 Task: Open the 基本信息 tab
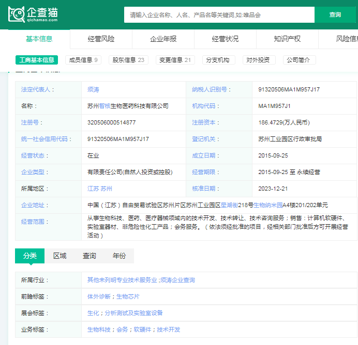39,39
